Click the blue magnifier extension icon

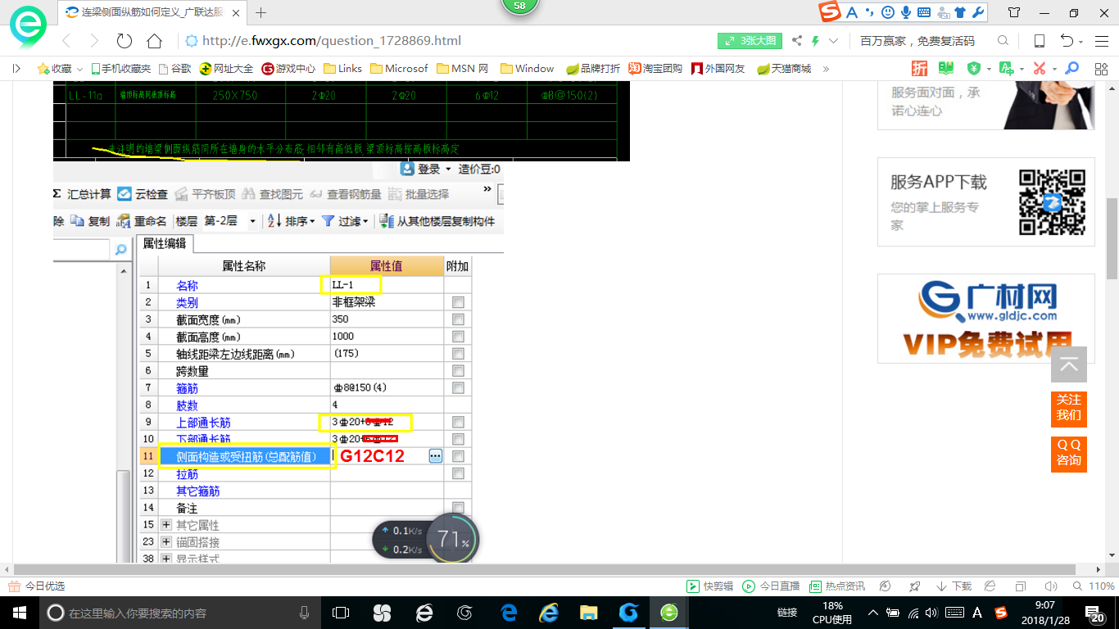(1071, 69)
